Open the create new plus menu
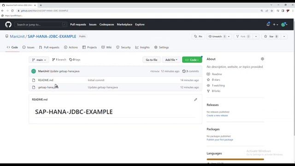The image size is (295, 166). click(275, 24)
